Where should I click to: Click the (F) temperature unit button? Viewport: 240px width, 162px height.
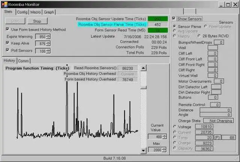217,137
